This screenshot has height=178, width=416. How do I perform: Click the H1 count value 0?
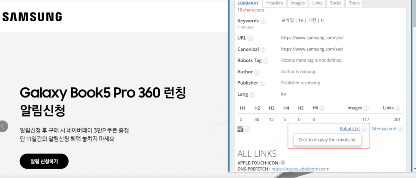(x=241, y=119)
